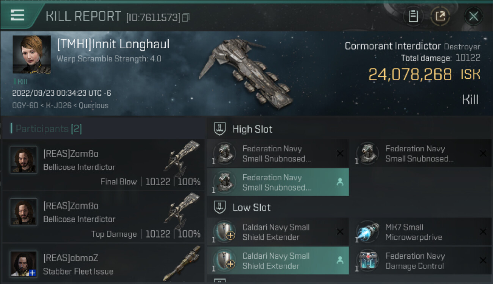Click the Low Slot section icon
The height and width of the screenshot is (284, 493).
220,207
